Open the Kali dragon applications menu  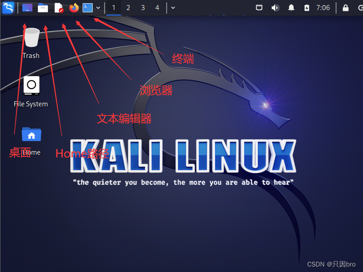(x=8, y=8)
